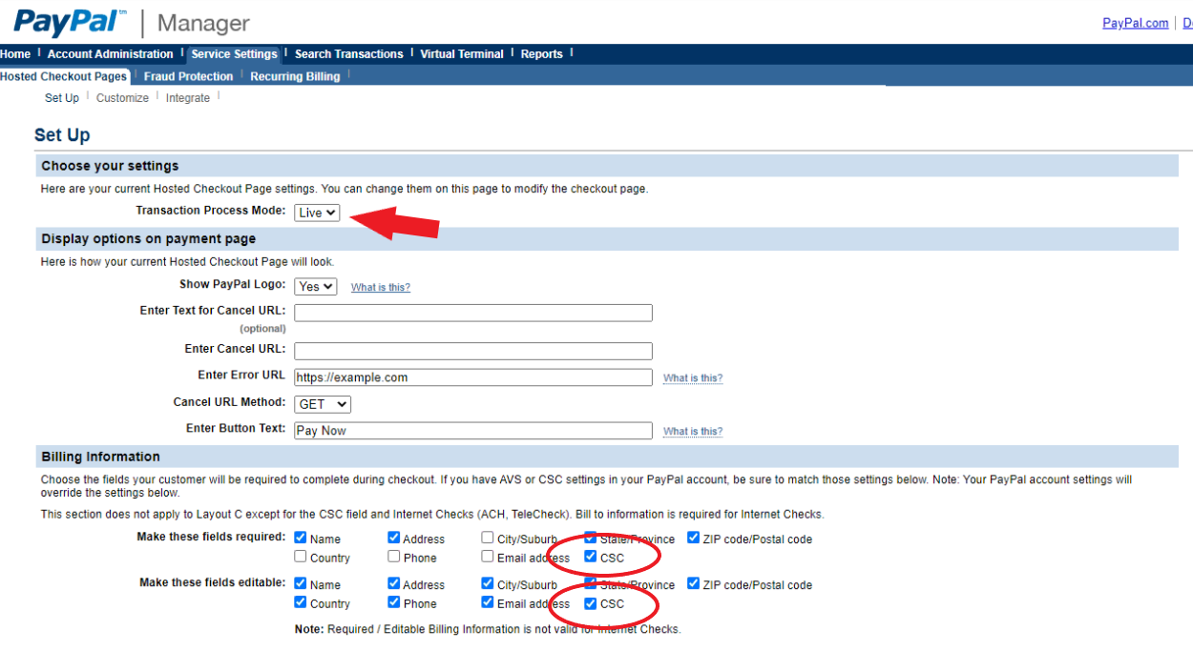Uncheck Email address in editable fields
The height and width of the screenshot is (651, 1193).
[x=488, y=602]
